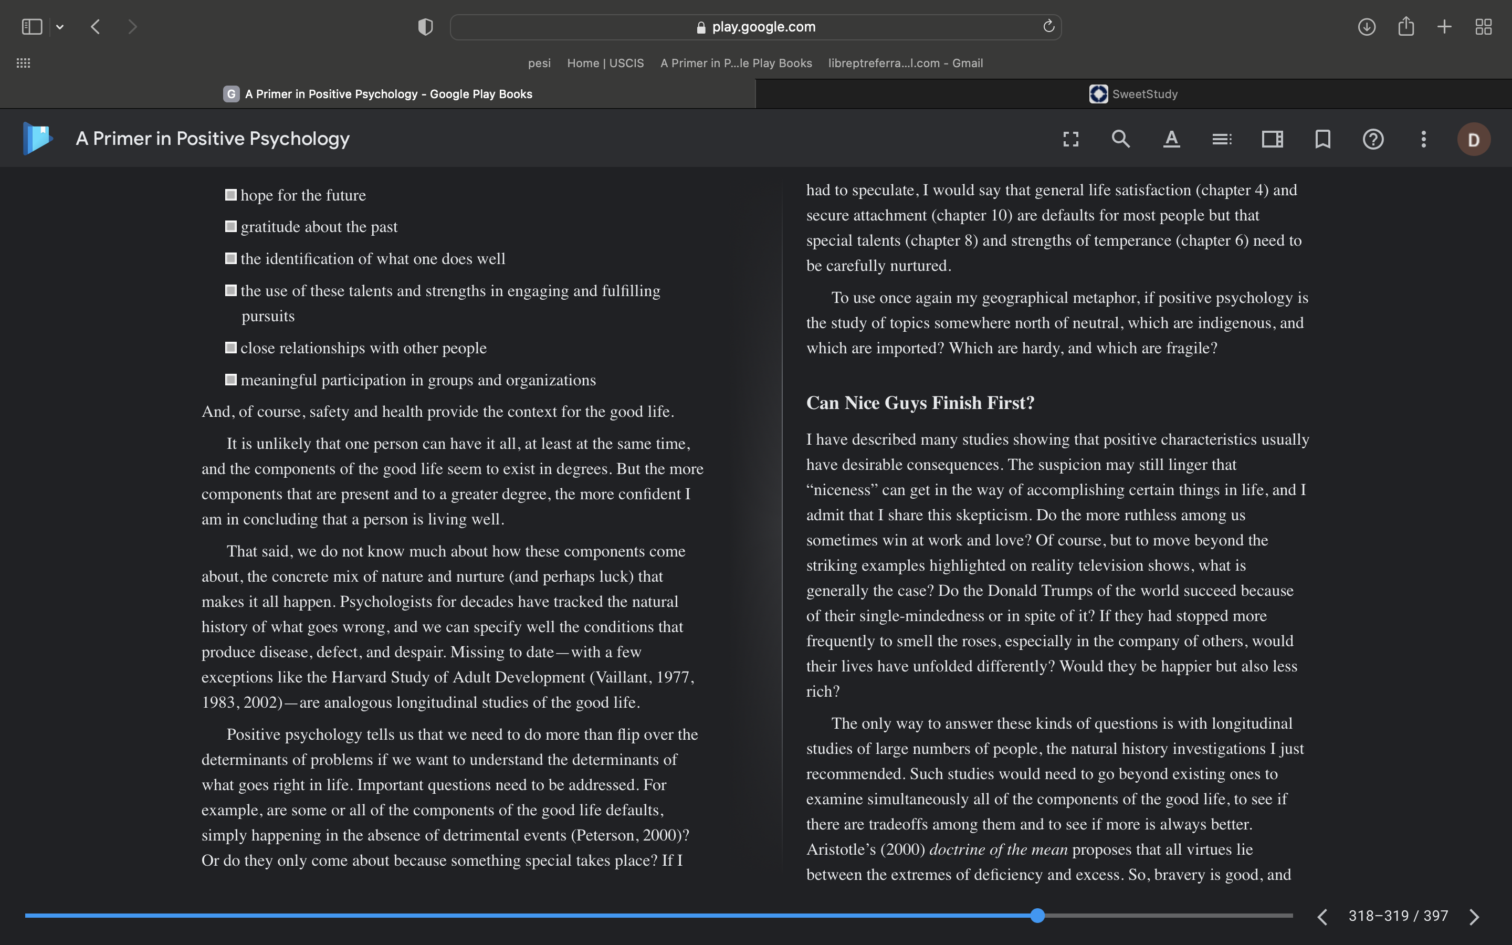The width and height of the screenshot is (1512, 945).
Task: Click the reading progress slider handle
Action: 1038,916
